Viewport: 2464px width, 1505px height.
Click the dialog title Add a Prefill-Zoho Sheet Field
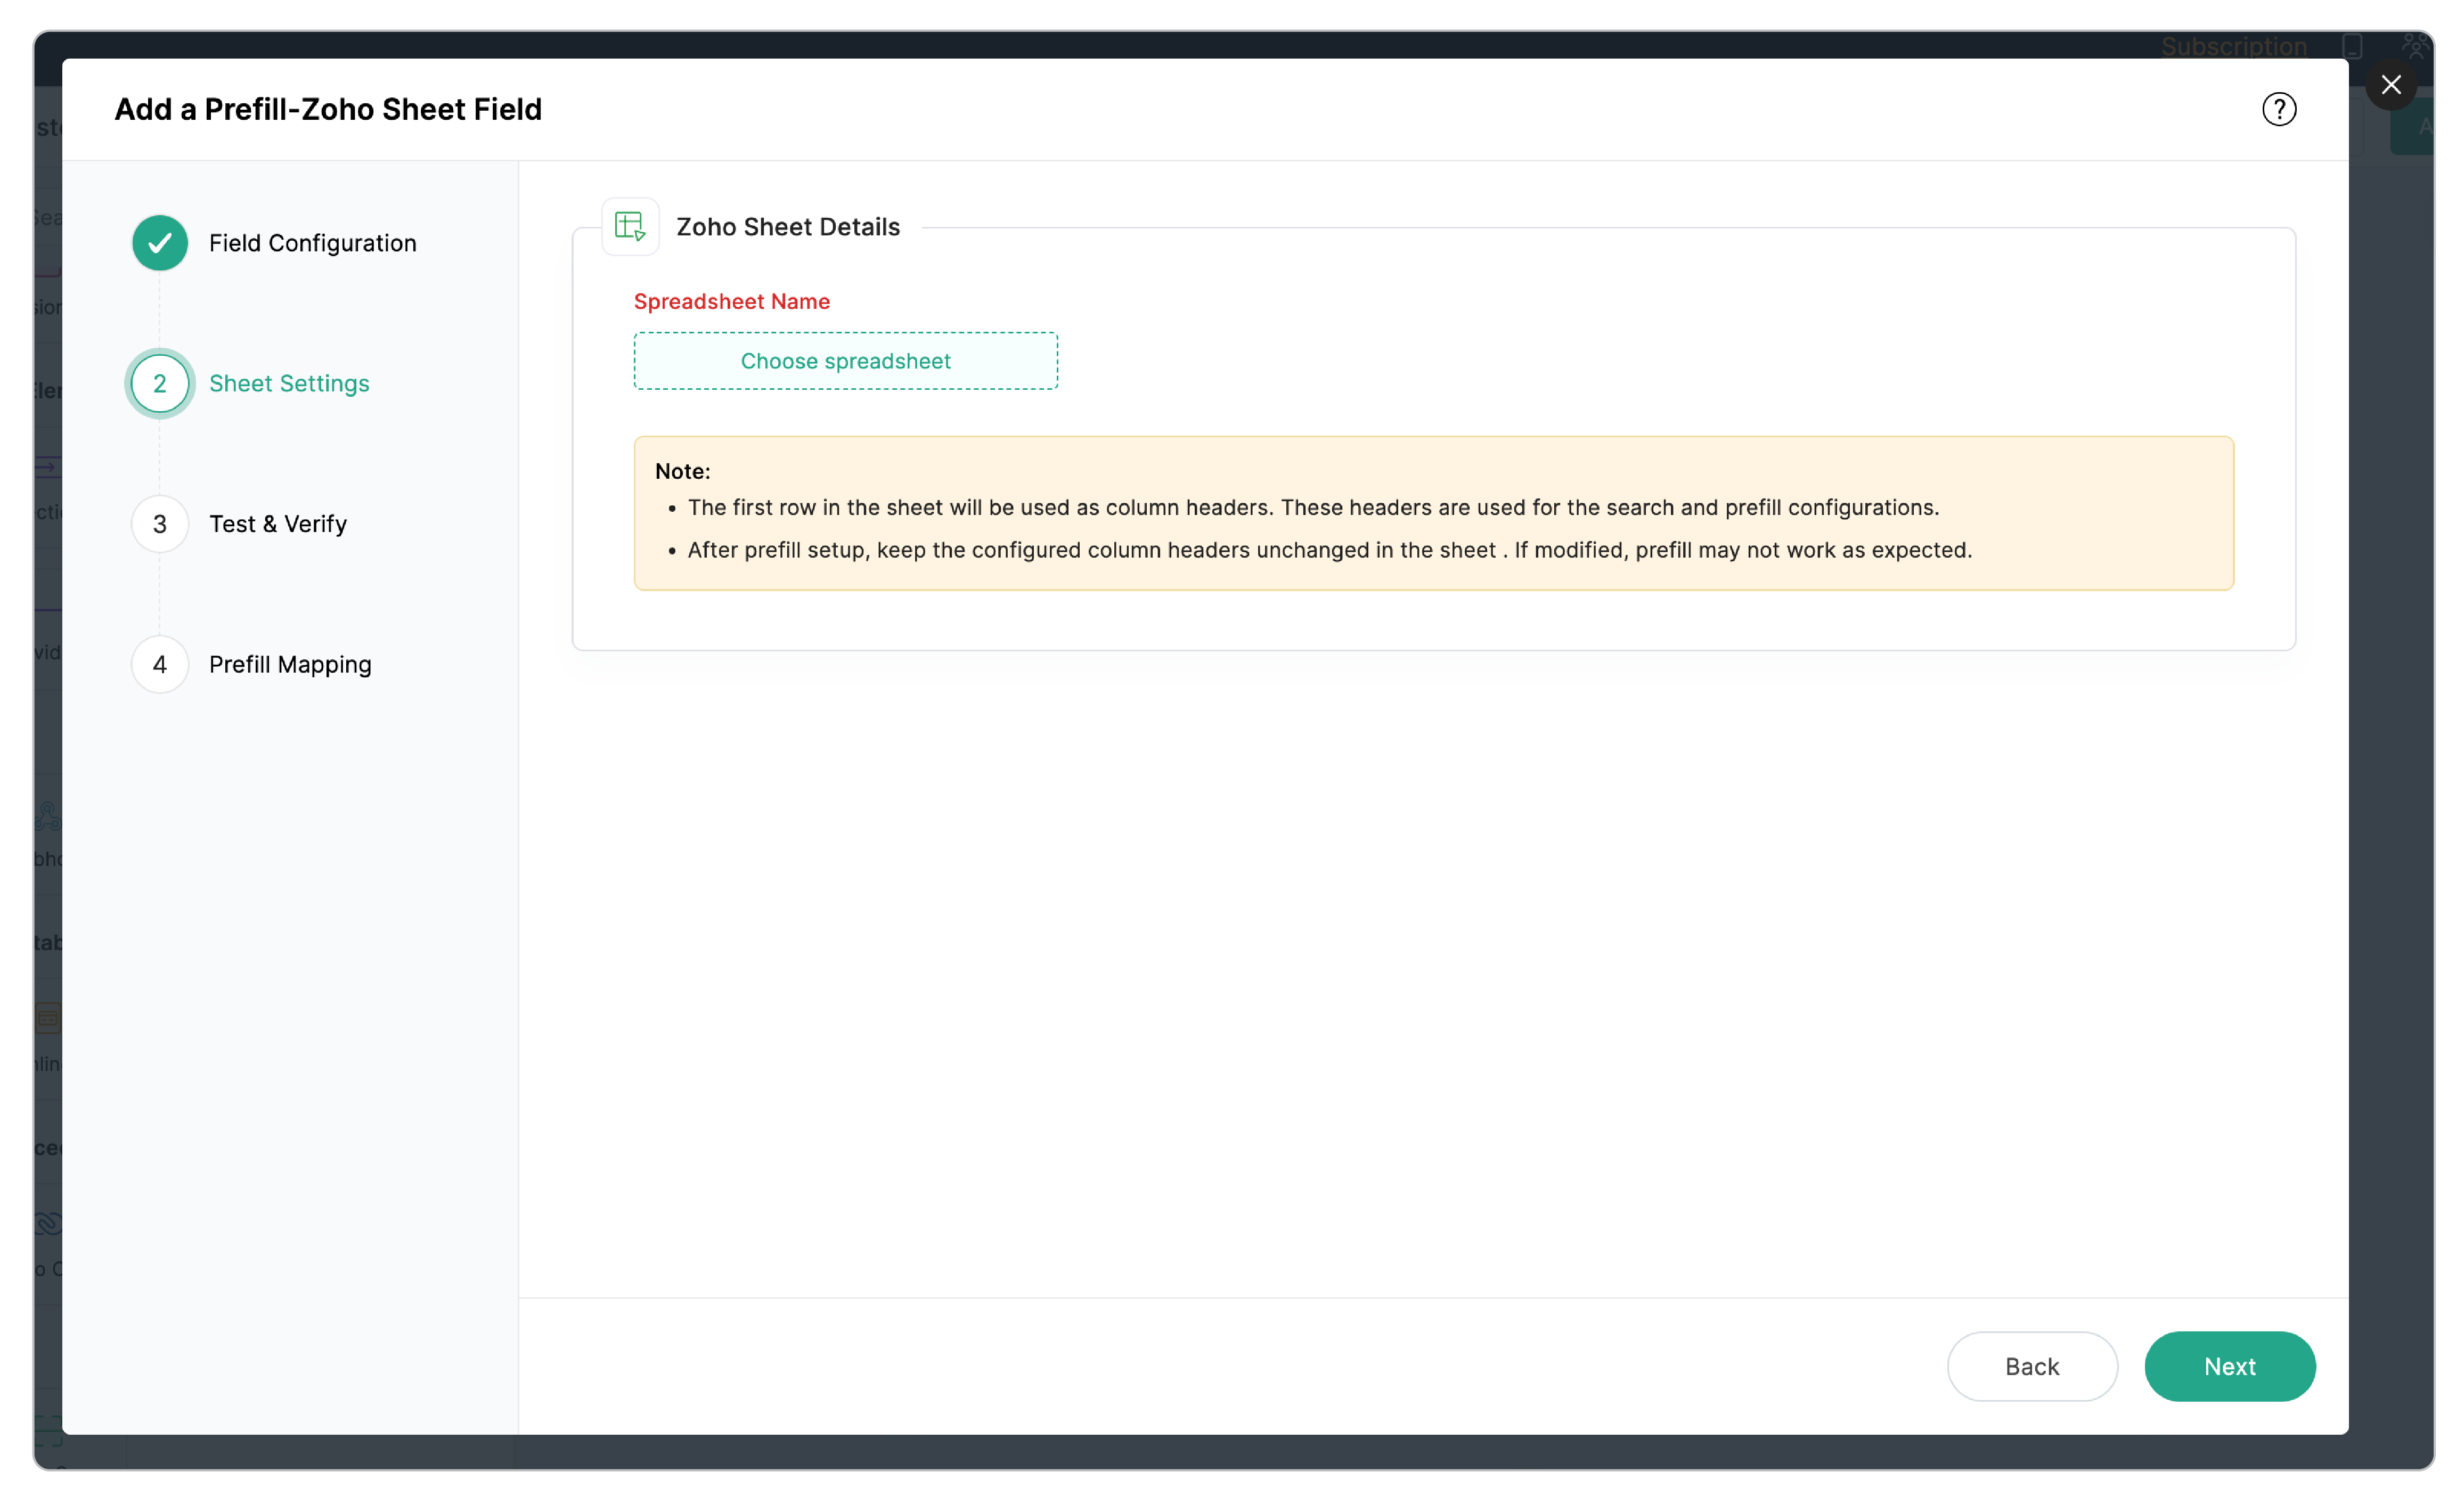328,109
